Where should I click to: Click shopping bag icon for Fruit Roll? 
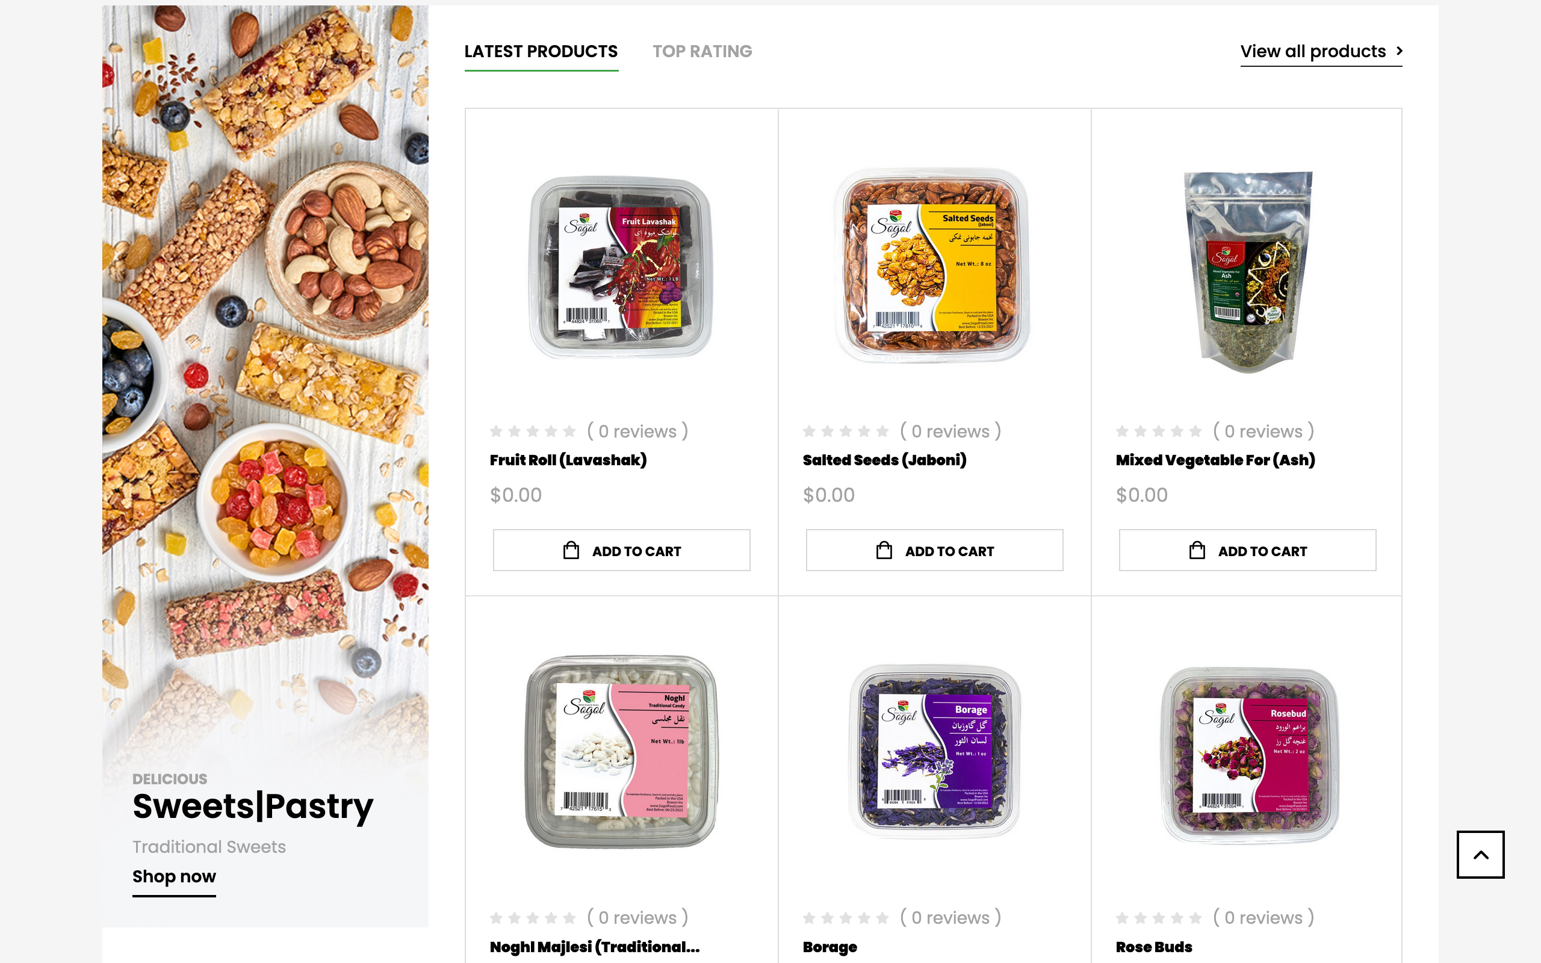(571, 550)
